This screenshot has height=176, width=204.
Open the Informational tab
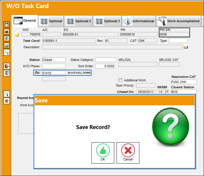click(x=139, y=21)
